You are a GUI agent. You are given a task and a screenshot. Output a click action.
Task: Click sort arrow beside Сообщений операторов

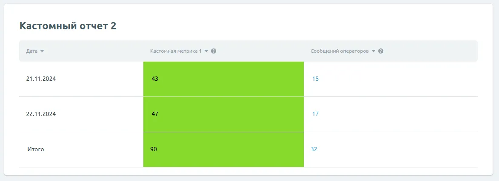click(x=374, y=51)
